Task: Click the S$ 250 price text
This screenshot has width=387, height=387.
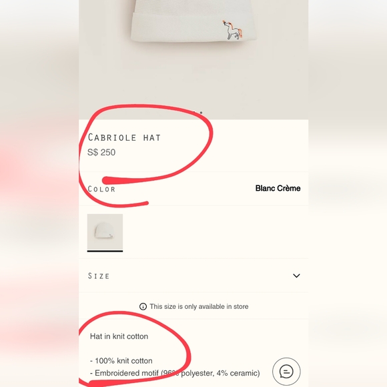Action: click(x=101, y=152)
